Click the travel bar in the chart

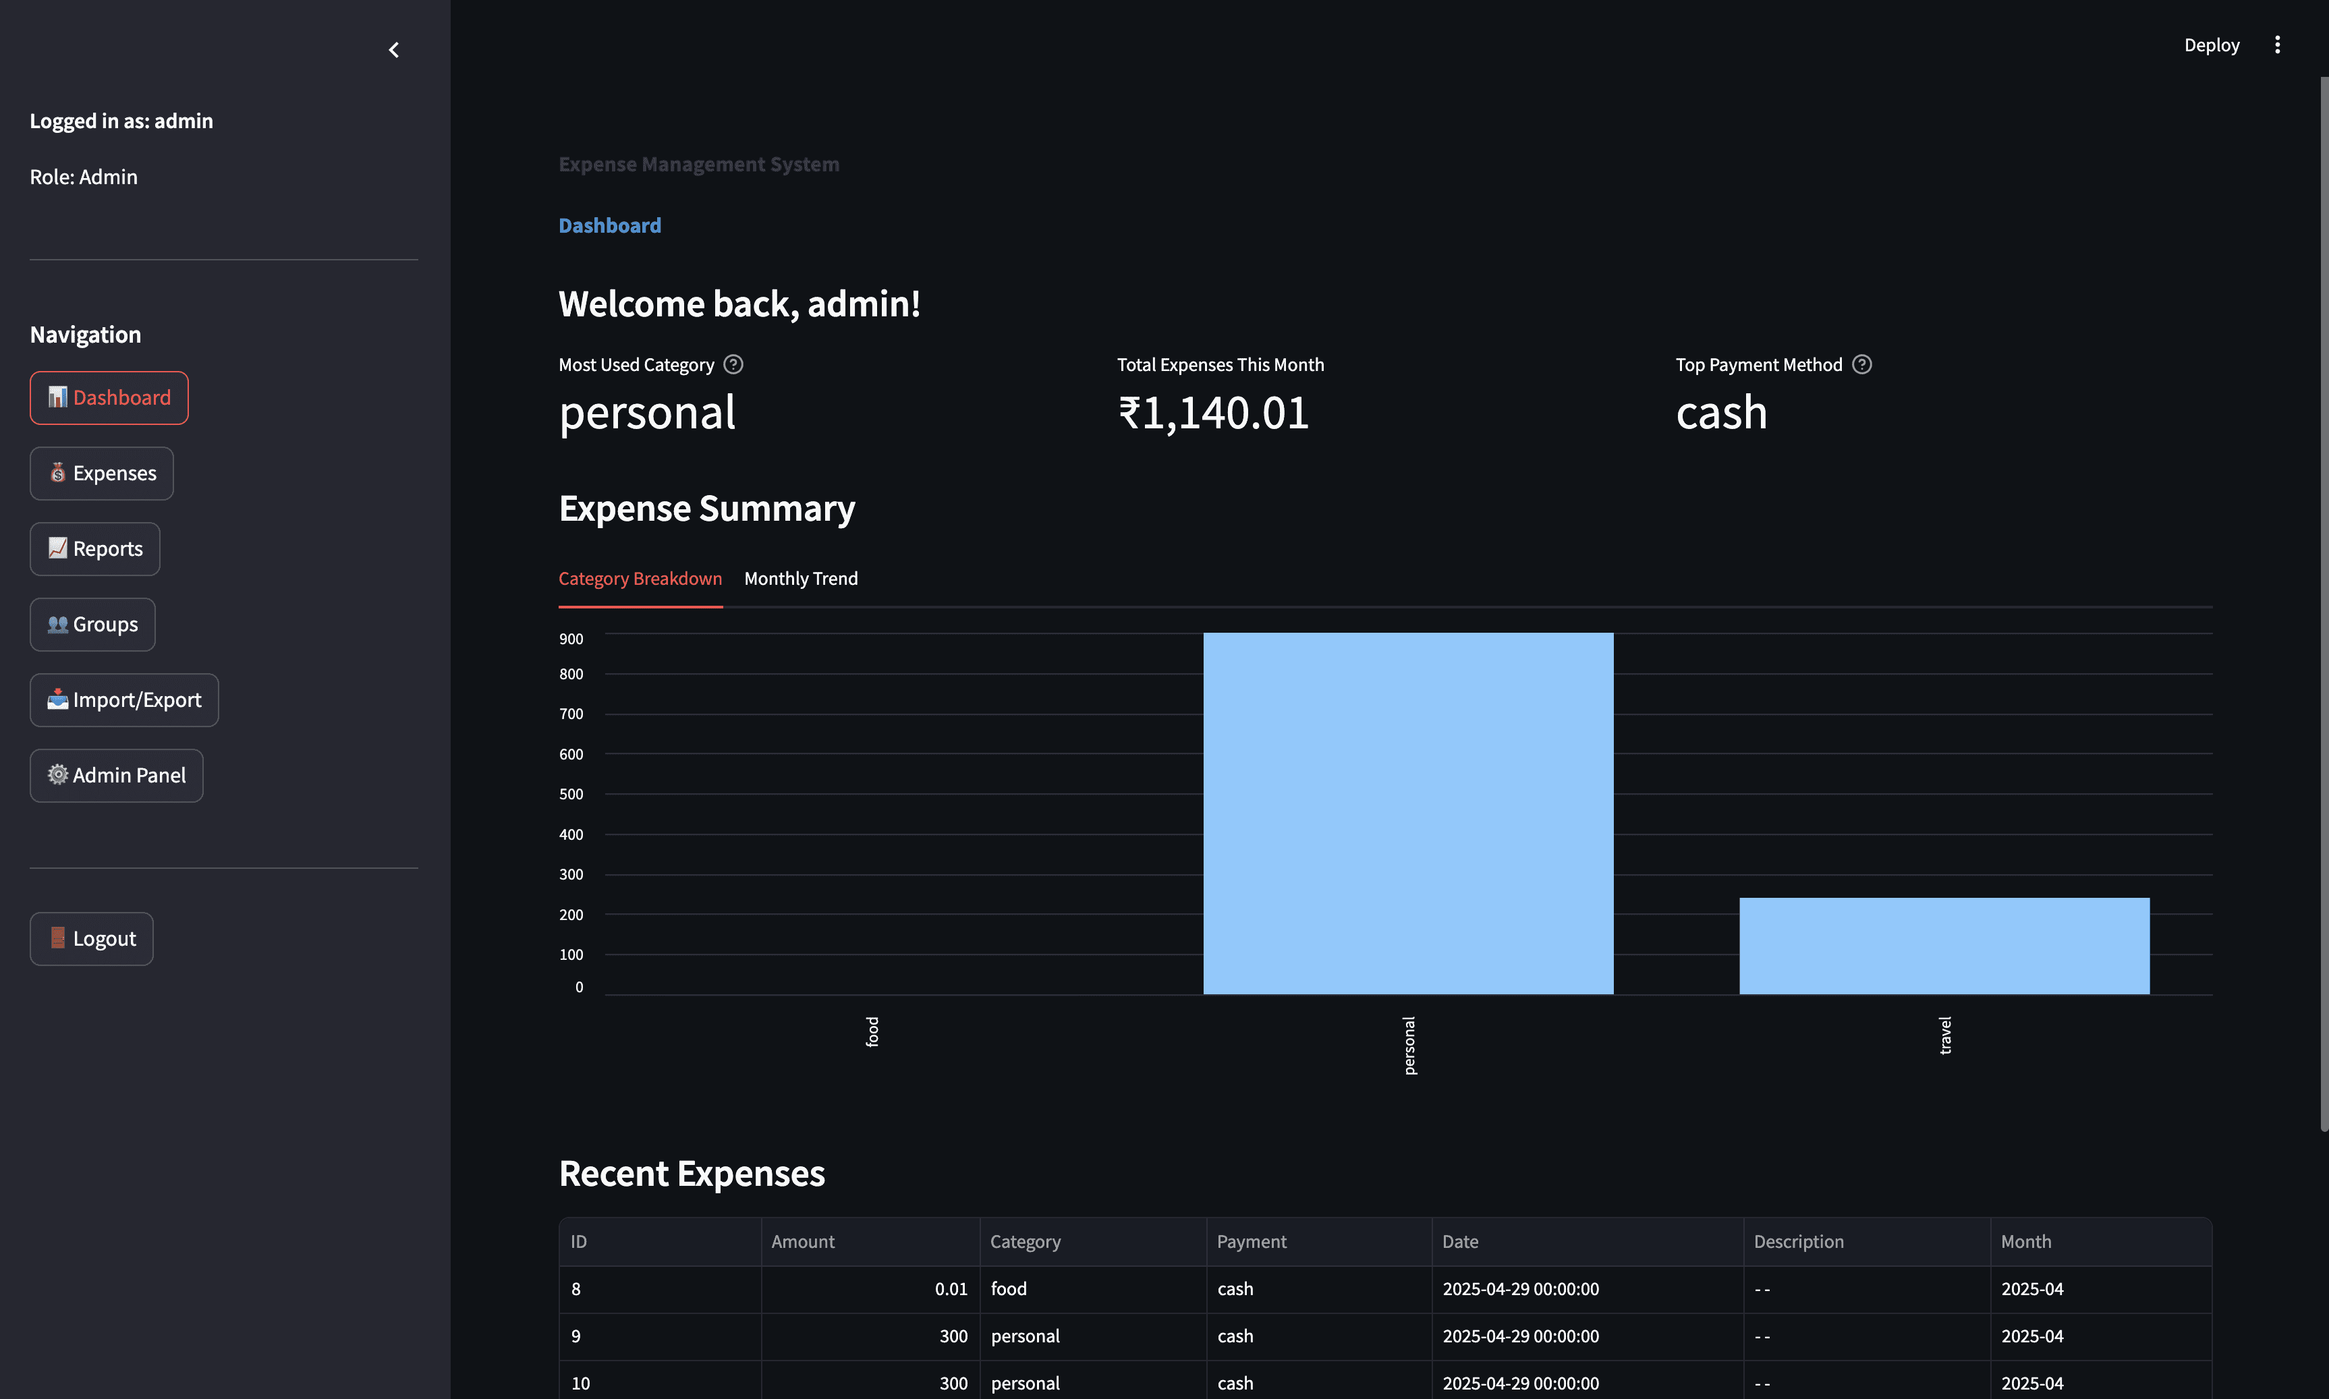(x=1944, y=946)
